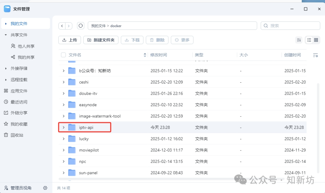Click the refresh icon beside the path bar

click(81, 26)
